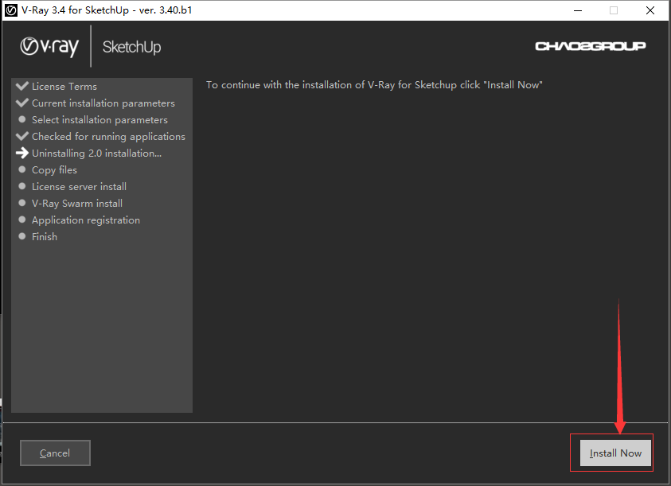The height and width of the screenshot is (486, 671).
Task: Select the Finish step
Action: pos(45,236)
